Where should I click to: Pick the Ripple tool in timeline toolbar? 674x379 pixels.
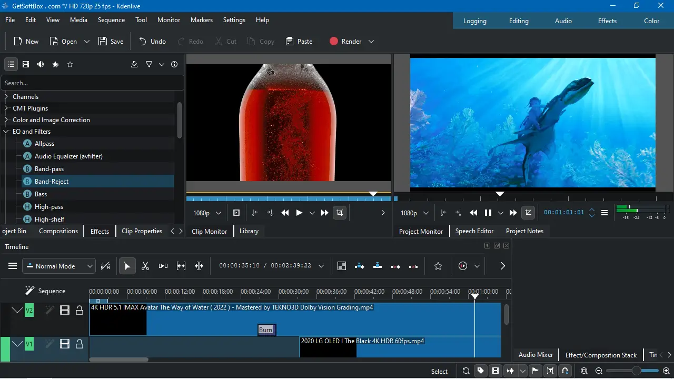[199, 266]
